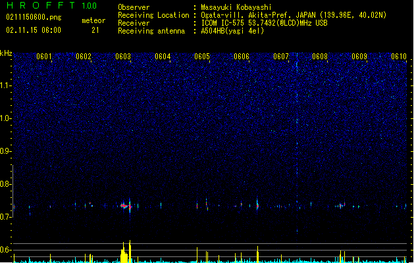The image size is (414, 263).
Task: Click the 0606 time marker
Action: point(242,57)
